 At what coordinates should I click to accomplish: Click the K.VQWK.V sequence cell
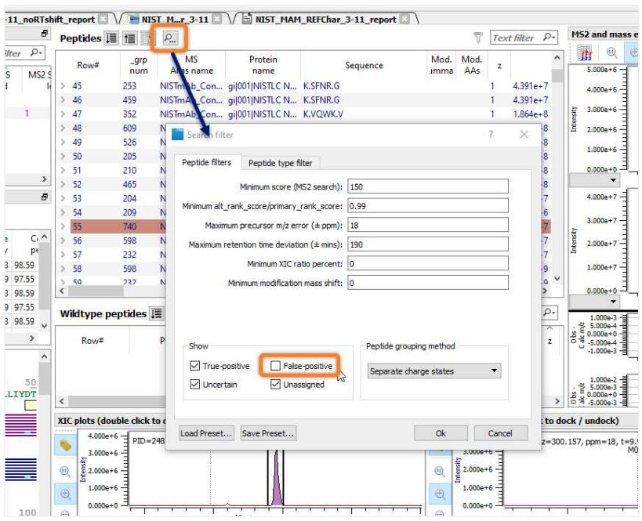pyautogui.click(x=323, y=114)
